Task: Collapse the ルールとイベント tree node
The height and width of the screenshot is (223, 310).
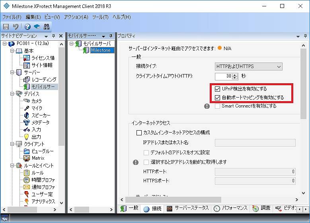Action: tap(12, 165)
